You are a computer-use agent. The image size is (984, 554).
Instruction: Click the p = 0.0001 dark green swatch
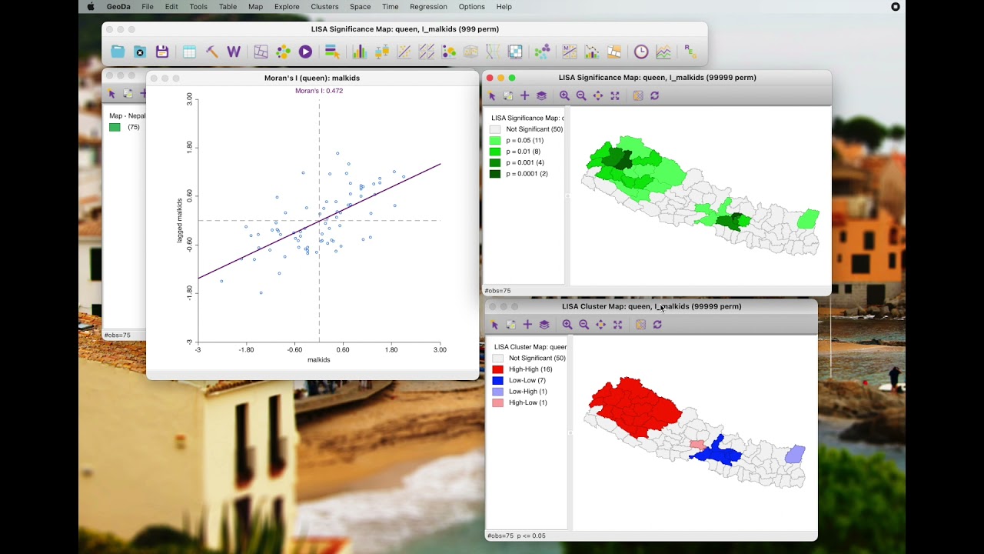[x=495, y=174]
